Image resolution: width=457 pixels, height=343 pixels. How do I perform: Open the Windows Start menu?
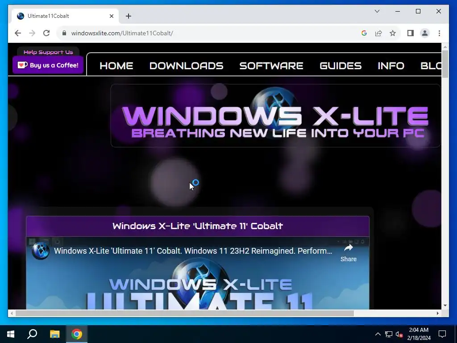pyautogui.click(x=11, y=334)
